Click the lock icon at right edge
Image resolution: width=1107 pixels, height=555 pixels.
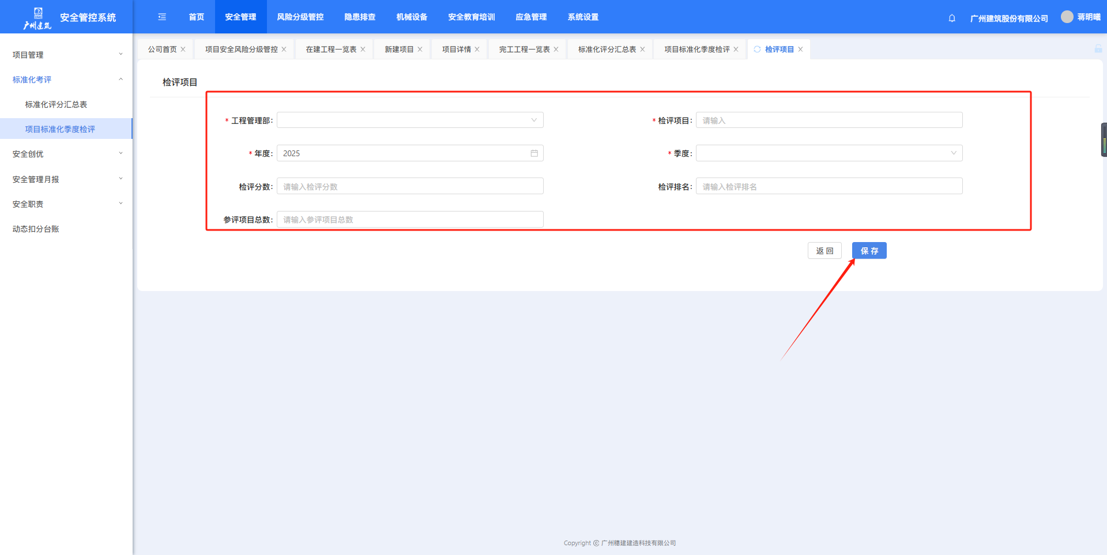coord(1098,49)
